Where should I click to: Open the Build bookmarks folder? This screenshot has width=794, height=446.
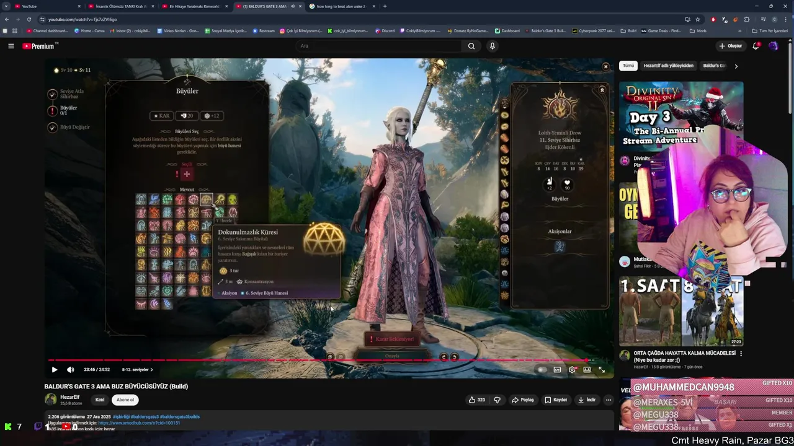coord(628,30)
